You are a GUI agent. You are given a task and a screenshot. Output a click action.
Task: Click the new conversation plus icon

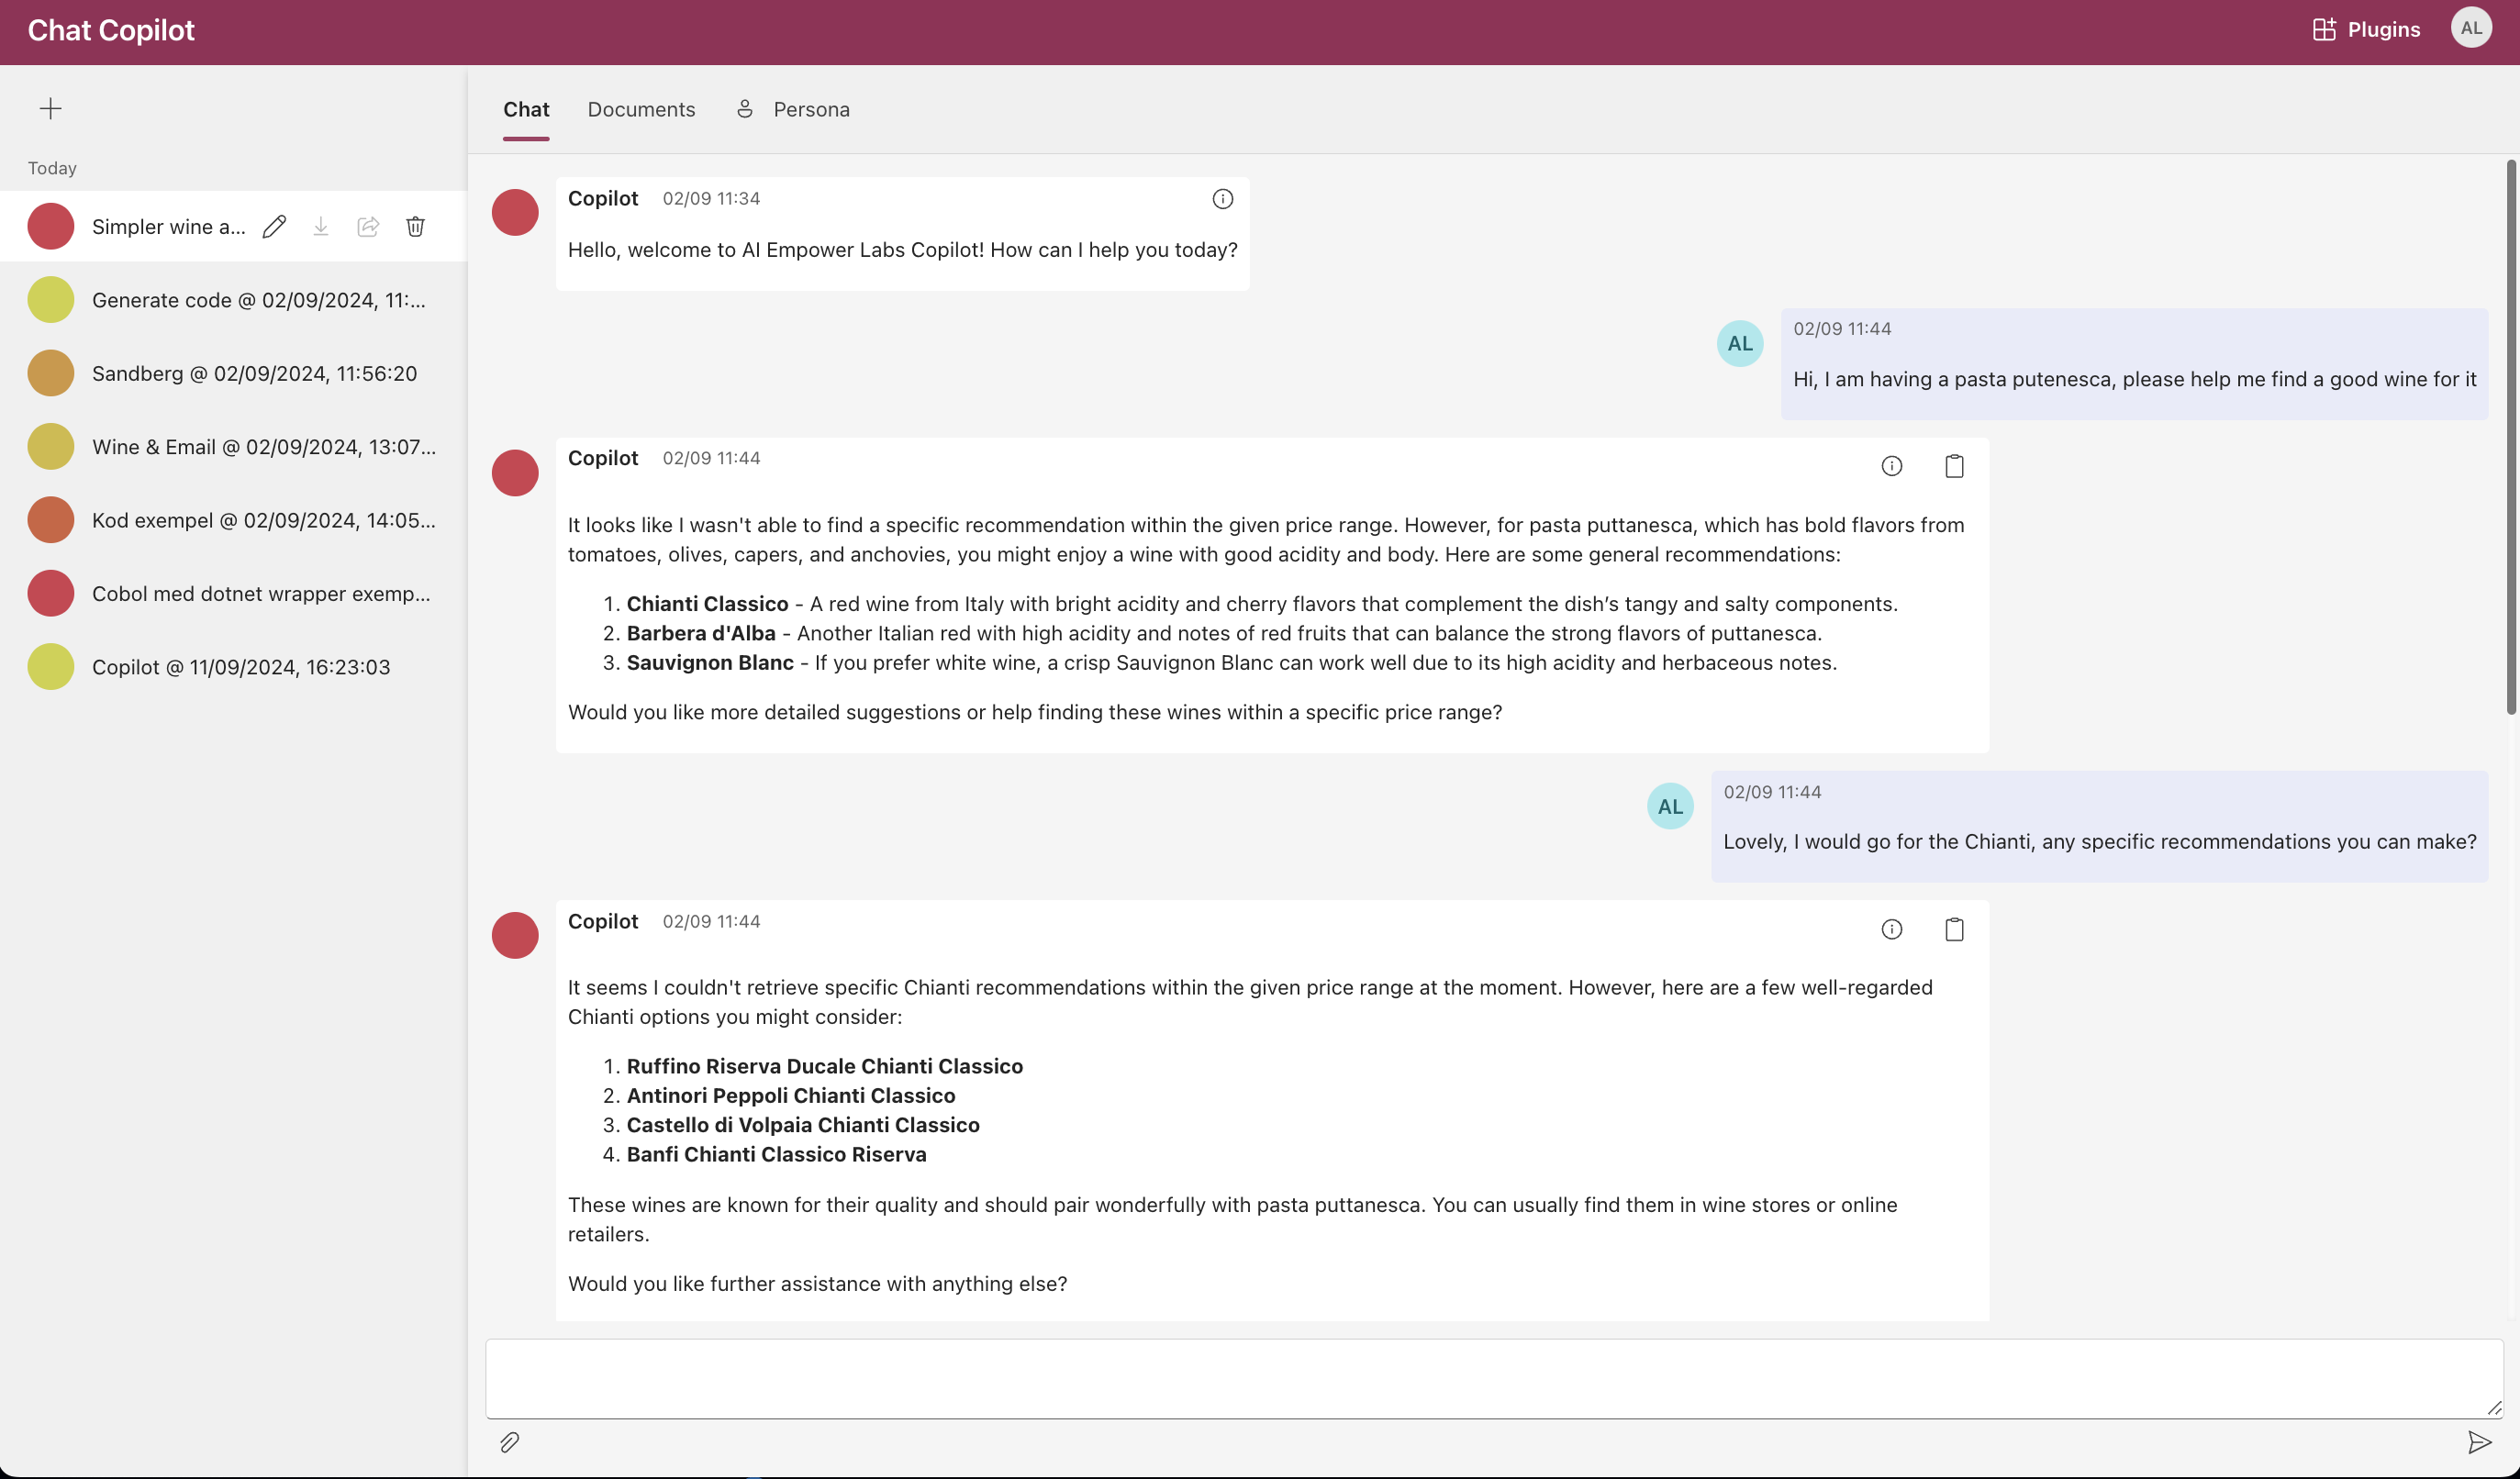50,106
